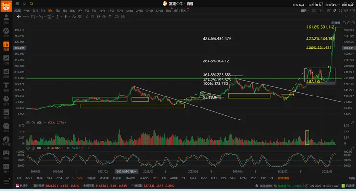Click the 指標管理 indicator management link
Screen dimensions: 356x191
coord(283,179)
